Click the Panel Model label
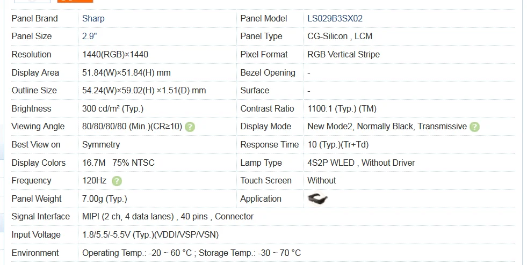This screenshot has height=265, width=527. (263, 18)
